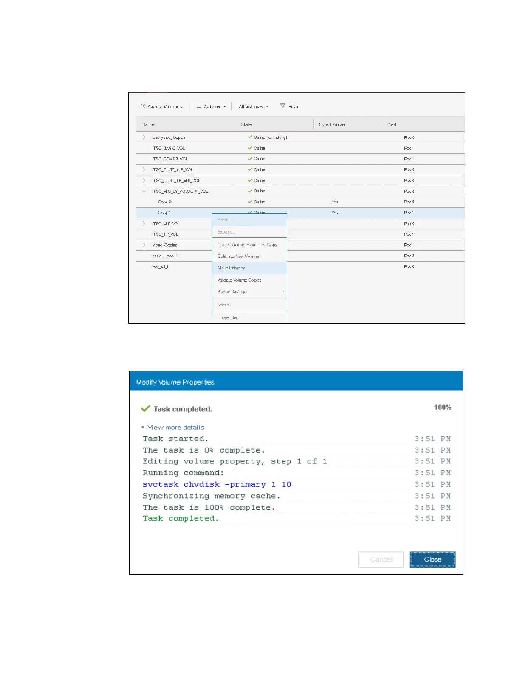Select Create Volume From This Copy
520x674 pixels.
coord(247,245)
